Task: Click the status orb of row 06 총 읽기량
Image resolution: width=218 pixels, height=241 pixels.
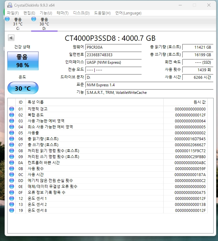Action: (x=12, y=139)
